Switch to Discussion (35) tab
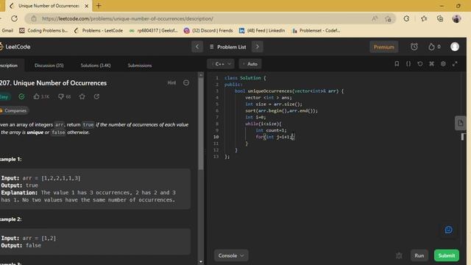Image resolution: width=471 pixels, height=265 pixels. (x=49, y=66)
